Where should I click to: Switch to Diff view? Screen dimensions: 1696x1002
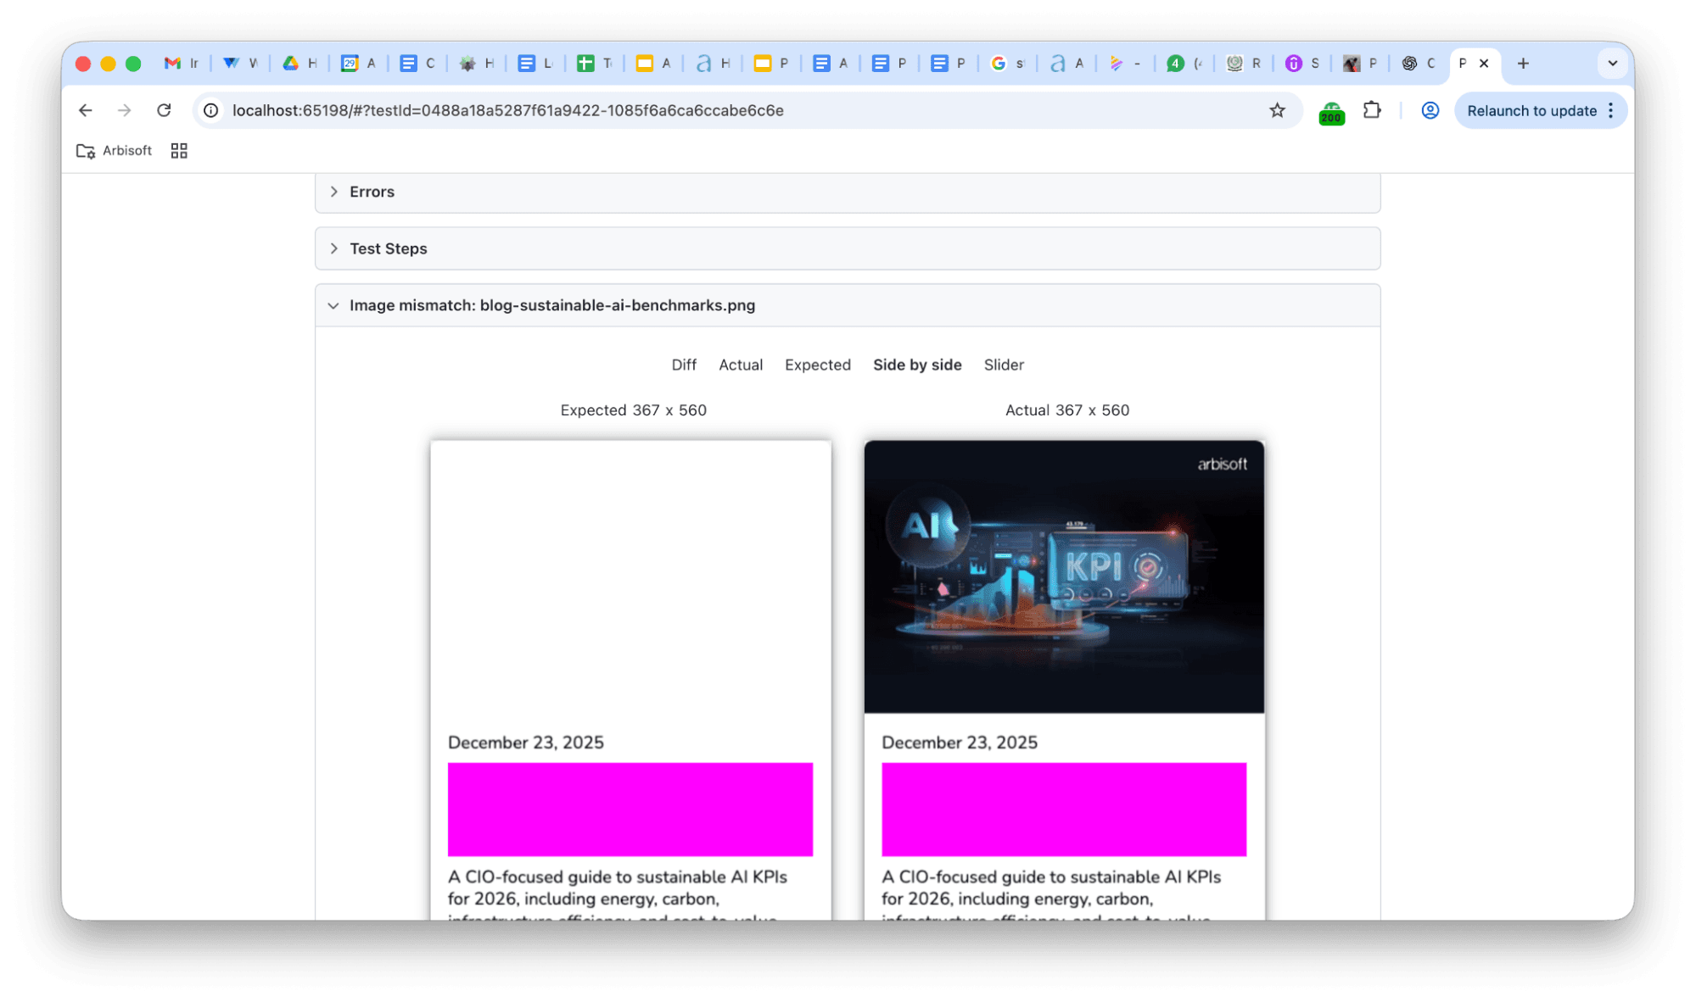[x=683, y=365]
